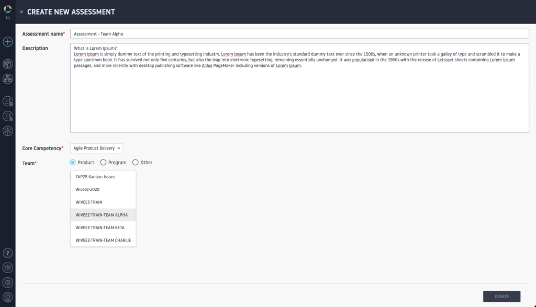This screenshot has width=536, height=307.
Task: Click the plus circle icon in sidebar
Action: [x=8, y=41]
